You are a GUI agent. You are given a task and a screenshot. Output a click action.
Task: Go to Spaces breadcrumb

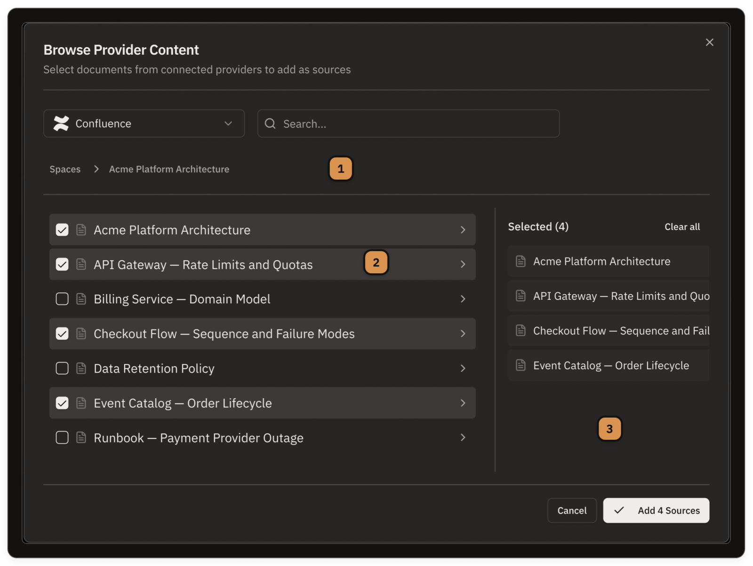65,169
